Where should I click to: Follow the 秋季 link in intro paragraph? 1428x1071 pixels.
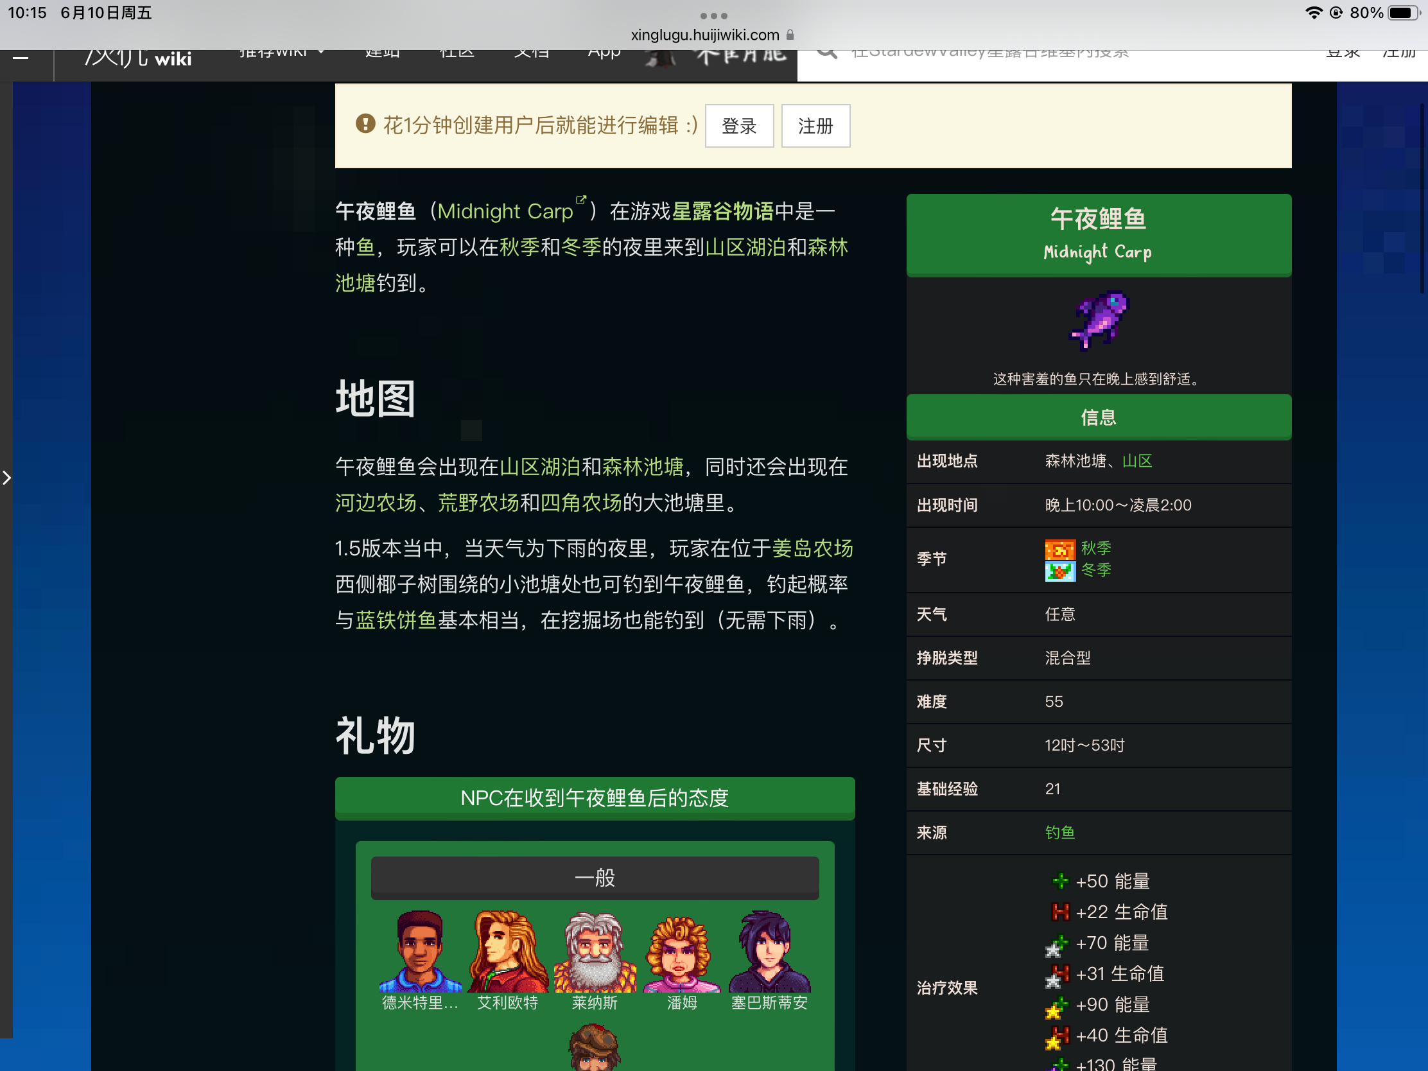(519, 247)
